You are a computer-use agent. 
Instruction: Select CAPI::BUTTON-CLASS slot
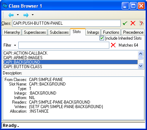click(x=71, y=67)
